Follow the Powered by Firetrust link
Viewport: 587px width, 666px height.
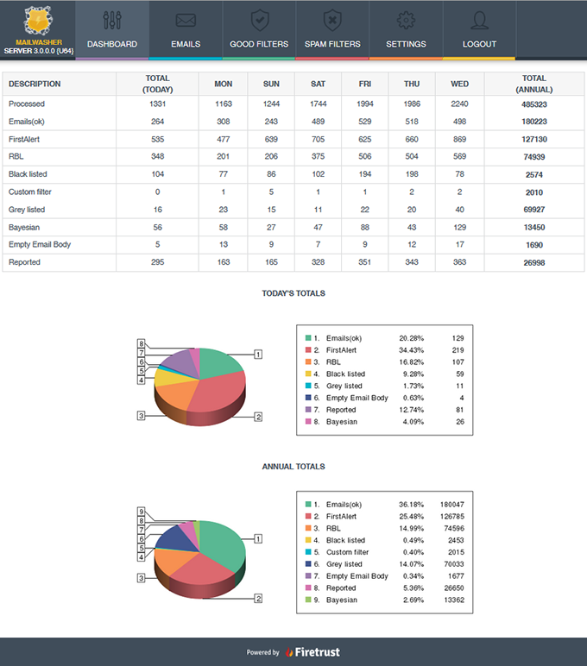293,652
